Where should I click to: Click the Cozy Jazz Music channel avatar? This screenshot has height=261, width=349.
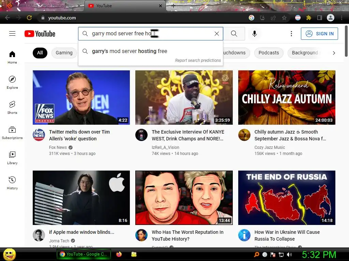(244, 135)
